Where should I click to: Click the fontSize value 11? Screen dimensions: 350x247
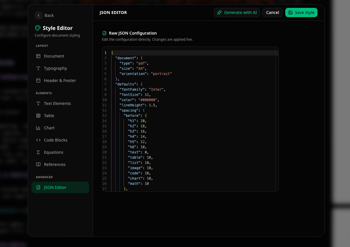pos(147,95)
